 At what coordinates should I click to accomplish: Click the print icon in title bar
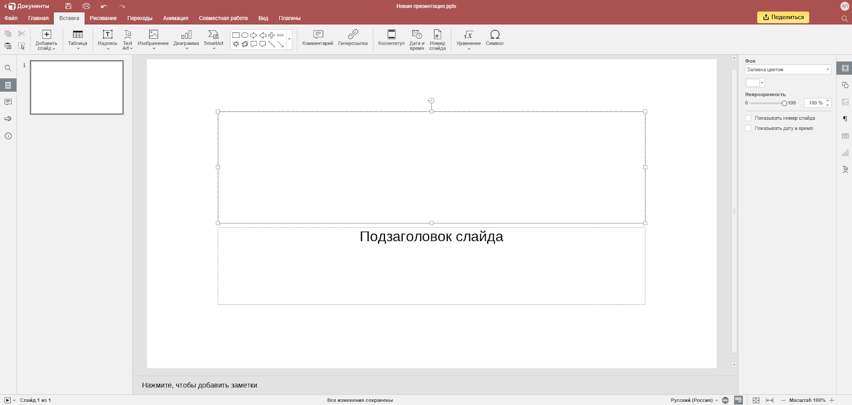86,6
